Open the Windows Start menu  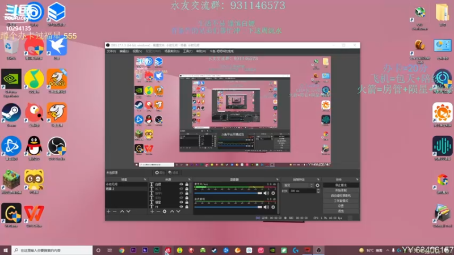(6, 250)
